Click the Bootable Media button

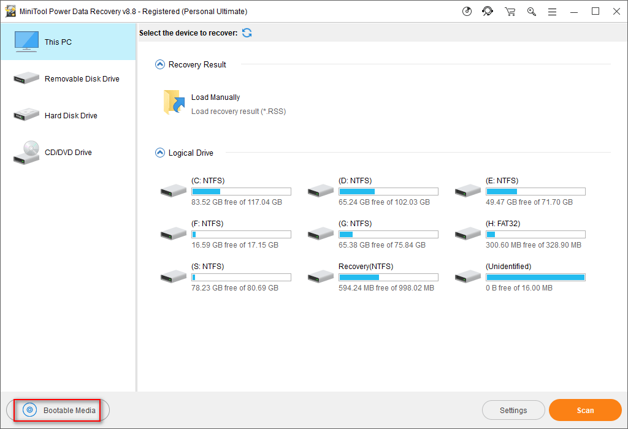(x=58, y=410)
